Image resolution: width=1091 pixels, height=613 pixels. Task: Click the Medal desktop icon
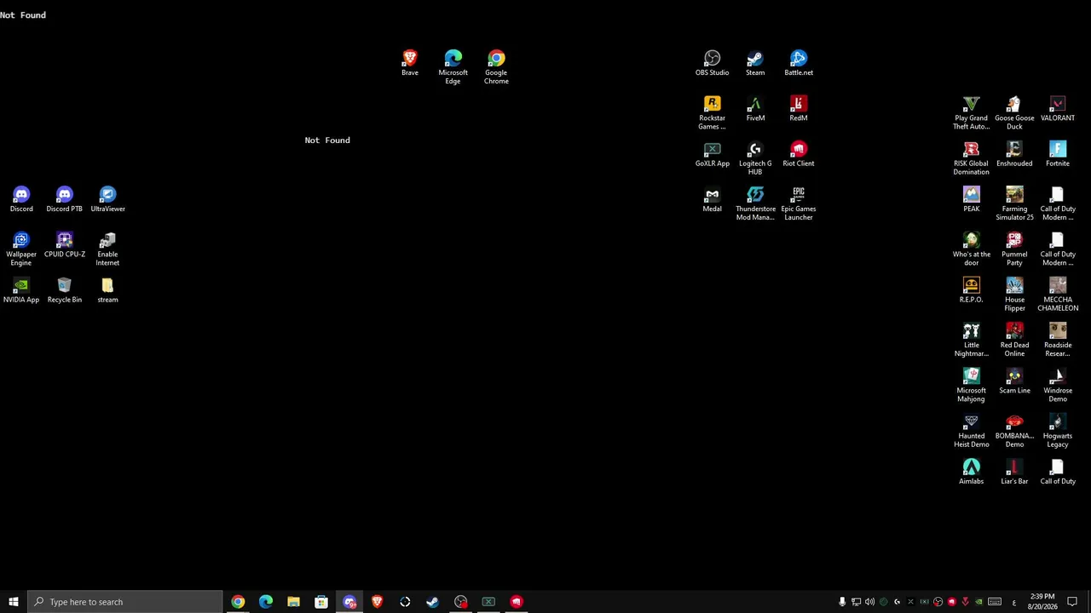pos(712,199)
